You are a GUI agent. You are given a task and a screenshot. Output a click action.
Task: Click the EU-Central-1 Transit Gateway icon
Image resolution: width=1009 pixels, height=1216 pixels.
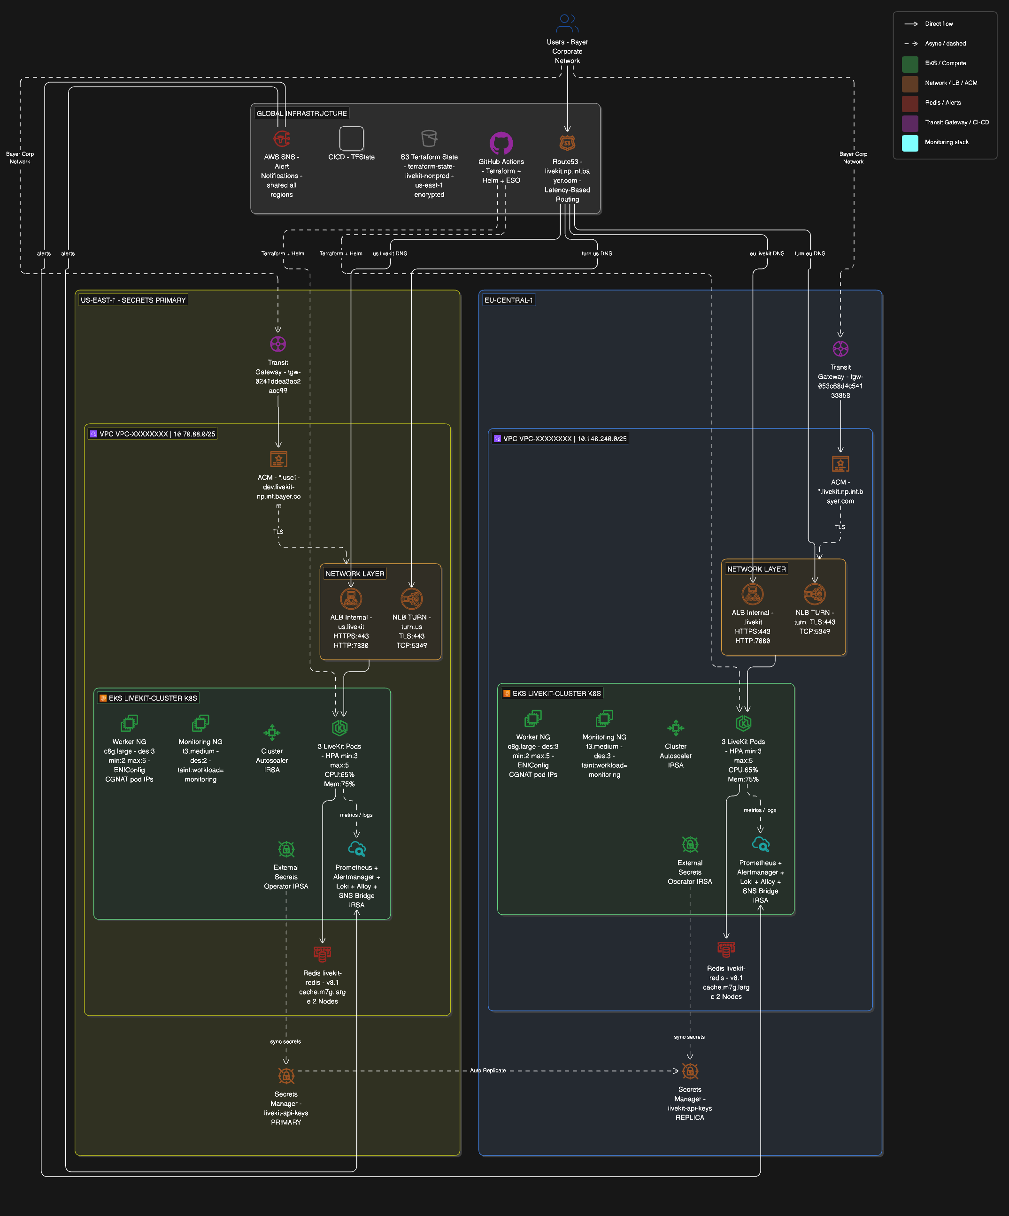(x=840, y=349)
